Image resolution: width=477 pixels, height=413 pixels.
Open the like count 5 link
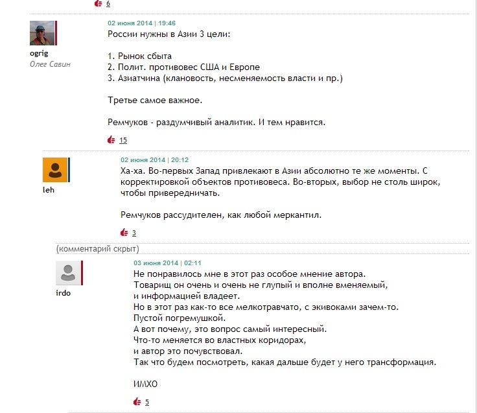point(147,403)
